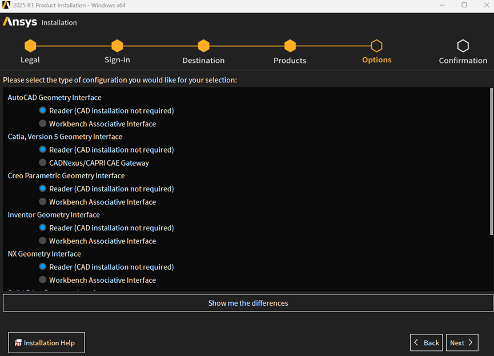This screenshot has height=356, width=494.
Task: Click the Sign-In step hexagon icon
Action: (x=117, y=46)
